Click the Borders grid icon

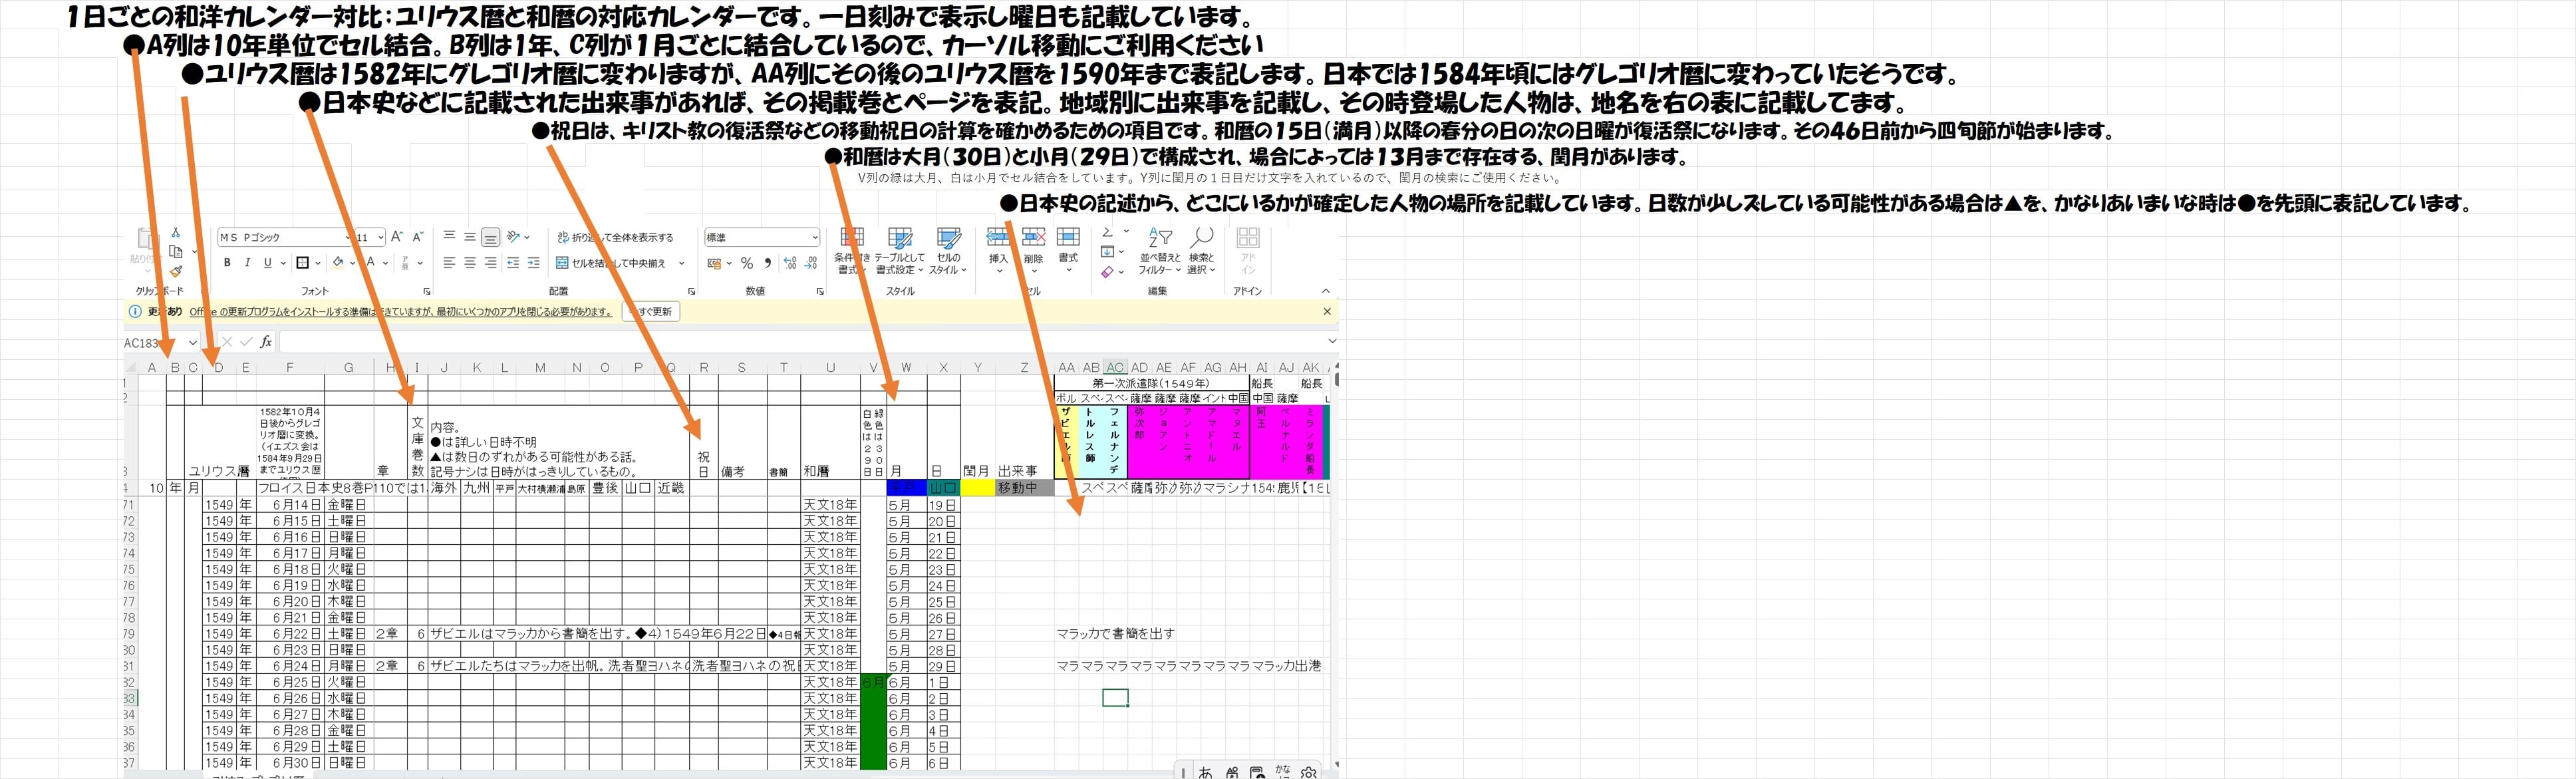pos(302,263)
